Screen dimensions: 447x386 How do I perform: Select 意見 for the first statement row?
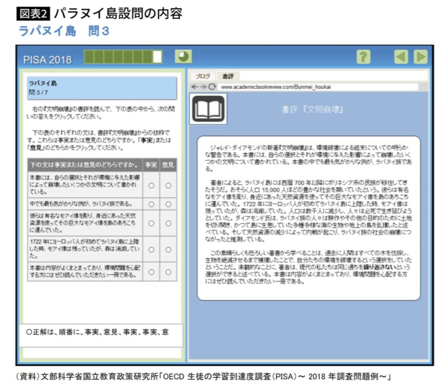[168, 185]
